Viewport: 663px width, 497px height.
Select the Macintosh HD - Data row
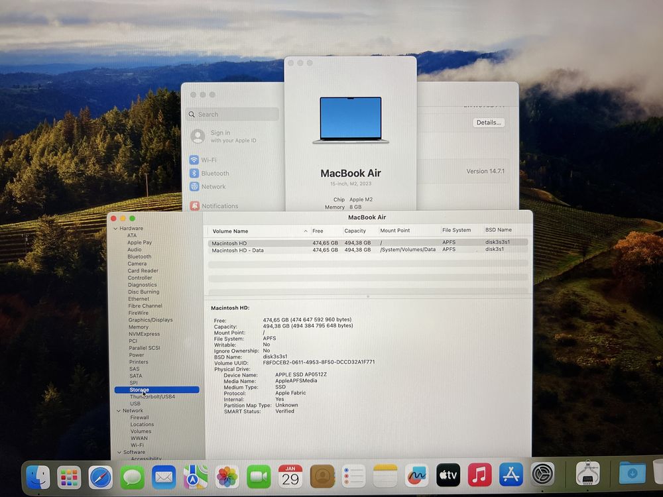pyautogui.click(x=368, y=250)
